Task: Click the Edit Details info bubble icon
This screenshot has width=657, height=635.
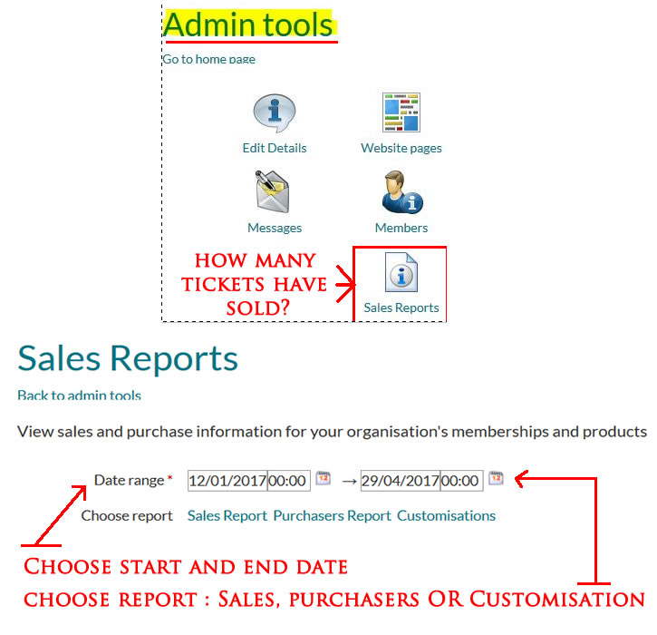Action: [x=274, y=114]
